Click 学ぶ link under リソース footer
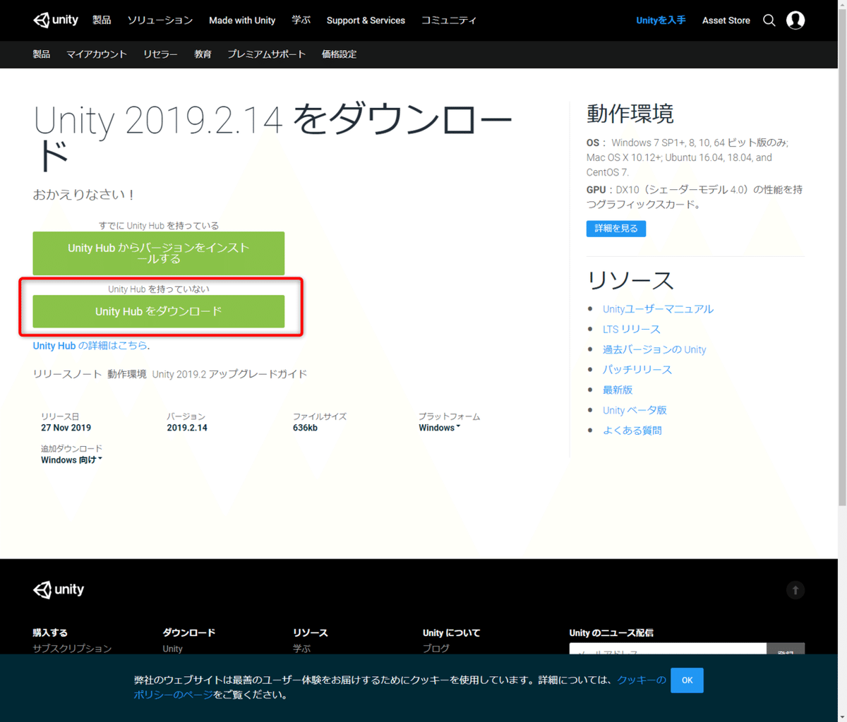The width and height of the screenshot is (847, 722). tap(301, 649)
